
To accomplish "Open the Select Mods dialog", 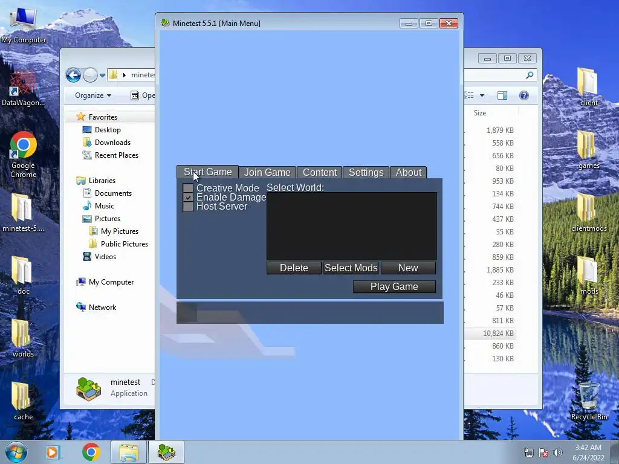I will (351, 268).
